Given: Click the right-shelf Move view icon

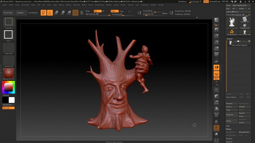Looking at the screenshot, I should [216, 96].
